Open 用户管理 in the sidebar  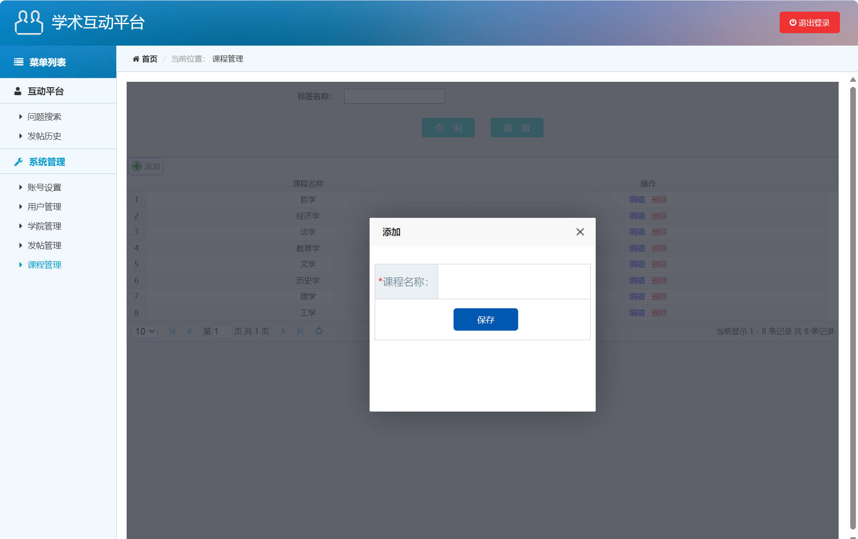click(44, 207)
